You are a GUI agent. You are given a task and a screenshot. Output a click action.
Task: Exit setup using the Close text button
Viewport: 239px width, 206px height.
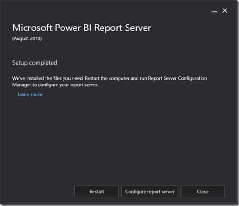(x=202, y=191)
